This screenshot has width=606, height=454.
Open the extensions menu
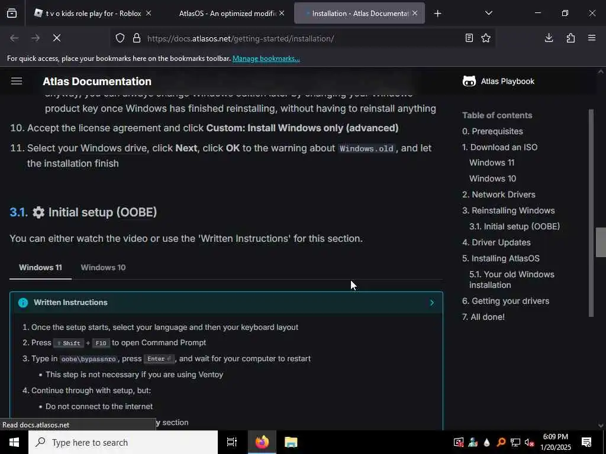coord(570,38)
